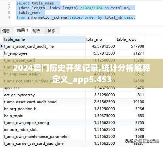This screenshot has height=147, width=163.
Task: Select the hr_employee row name
Action: coord(16,53)
